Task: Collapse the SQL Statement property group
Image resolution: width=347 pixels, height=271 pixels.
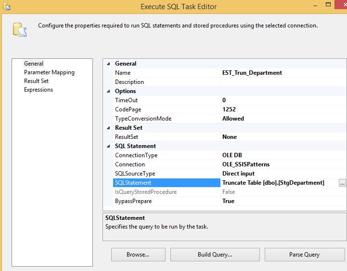Action: click(108, 146)
